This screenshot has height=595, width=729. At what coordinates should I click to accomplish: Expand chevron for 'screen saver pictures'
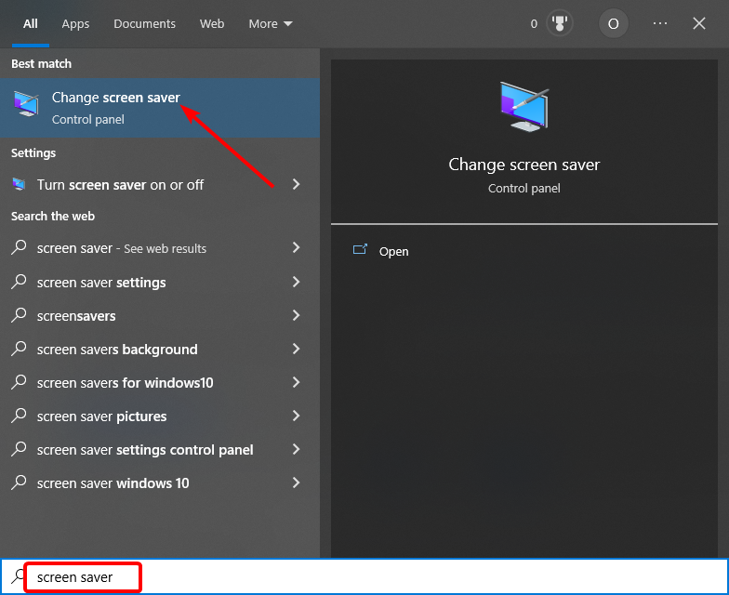pyautogui.click(x=296, y=416)
